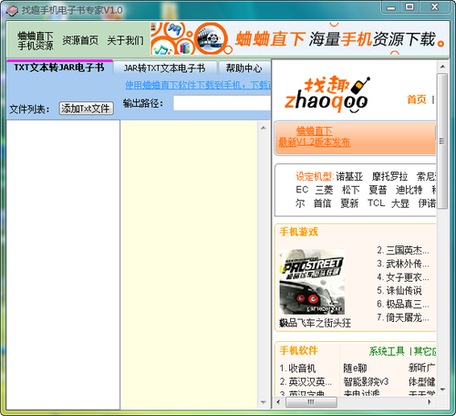The width and height of the screenshot is (456, 416).
Task: Click the web panel scroll up arrow
Action: (x=442, y=67)
